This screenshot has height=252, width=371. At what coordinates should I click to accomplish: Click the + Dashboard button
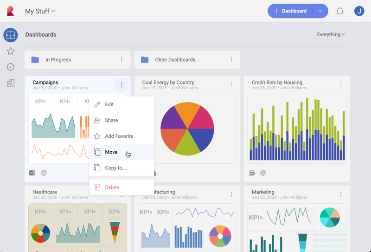pyautogui.click(x=290, y=11)
